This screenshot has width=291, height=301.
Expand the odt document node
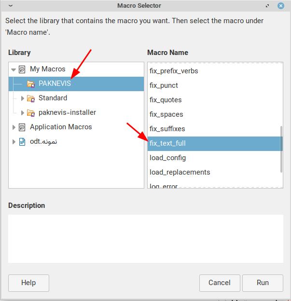click(x=14, y=142)
